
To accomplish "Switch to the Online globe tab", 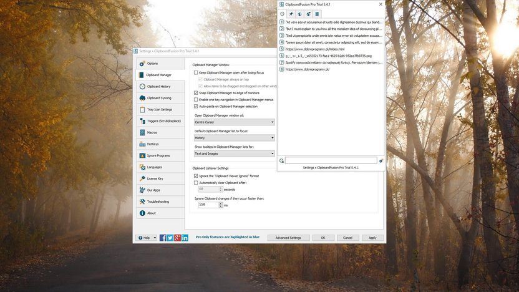I will [x=299, y=14].
